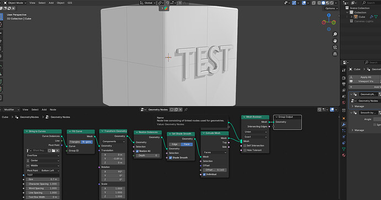Open Global transform orientation dropdown
381x200 pixels.
[x=148, y=3]
